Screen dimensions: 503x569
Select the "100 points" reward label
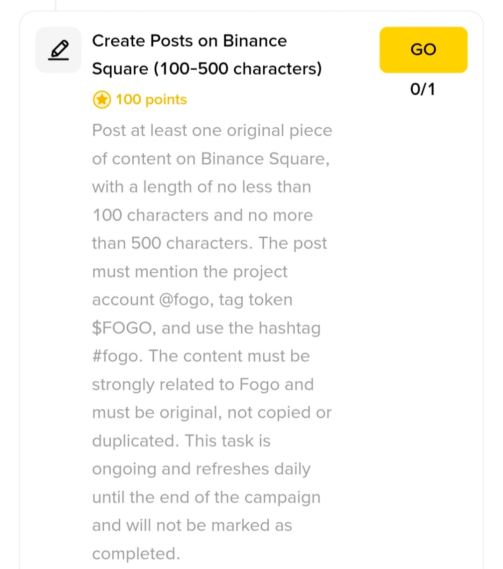coord(151,100)
